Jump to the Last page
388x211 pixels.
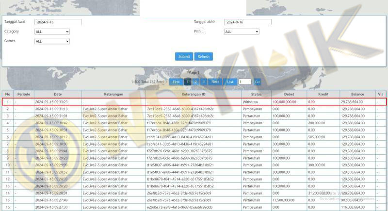[230, 82]
